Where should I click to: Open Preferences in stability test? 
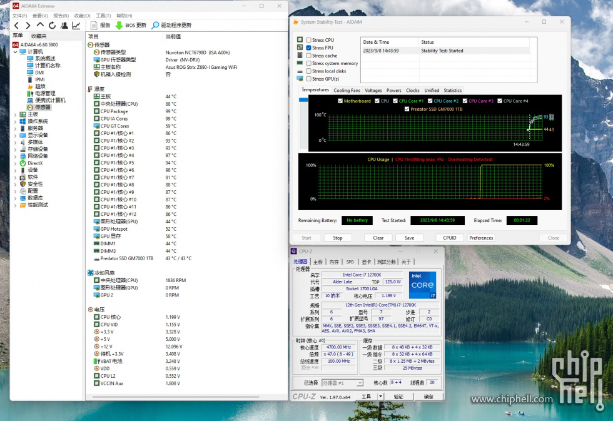481,238
